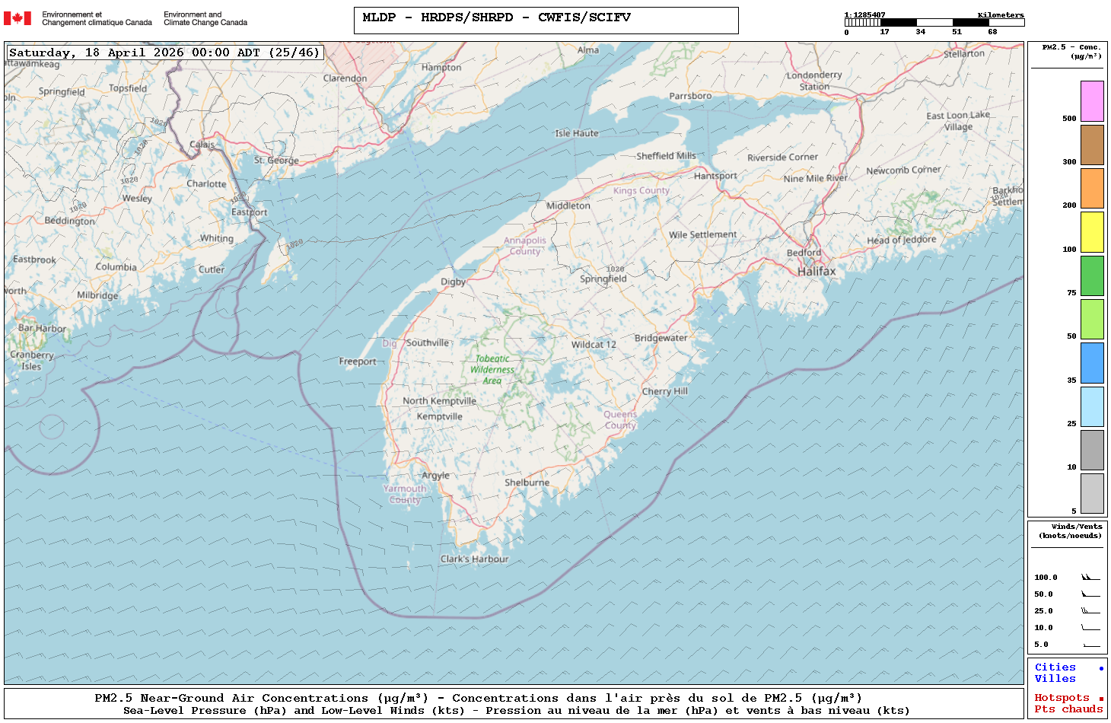Click the Saturday 18 April 2026 timestamp
The height and width of the screenshot is (723, 1111).
[164, 53]
